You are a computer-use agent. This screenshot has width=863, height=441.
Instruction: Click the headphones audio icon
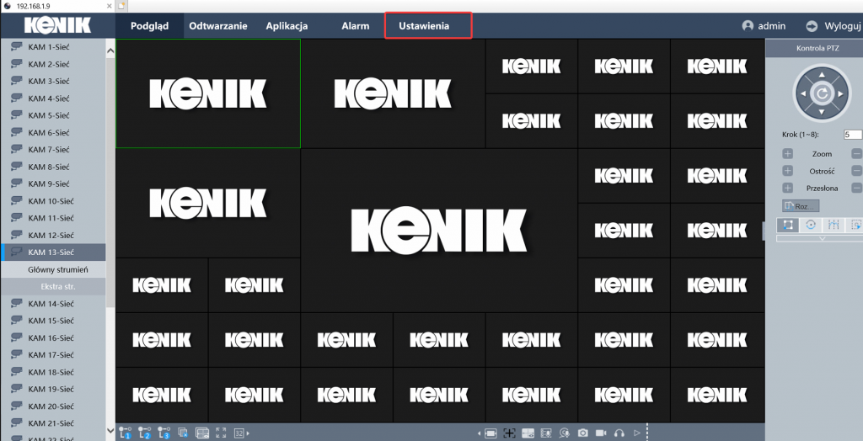click(x=619, y=433)
